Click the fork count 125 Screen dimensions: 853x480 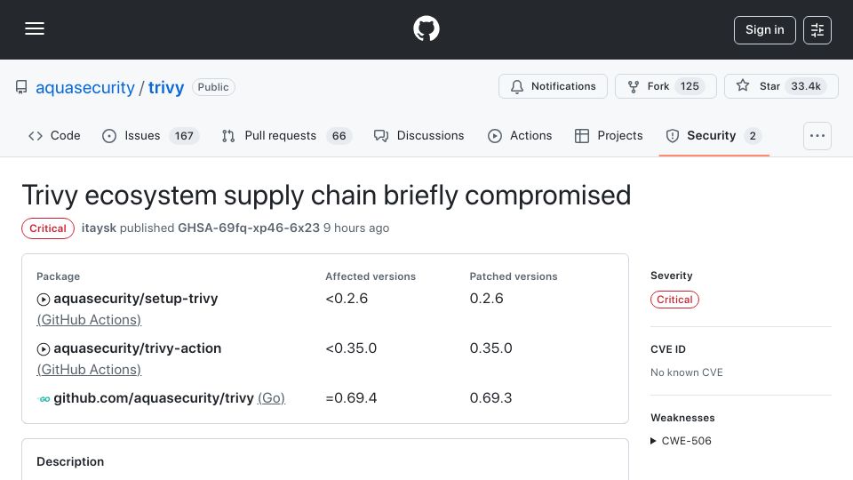pyautogui.click(x=690, y=86)
